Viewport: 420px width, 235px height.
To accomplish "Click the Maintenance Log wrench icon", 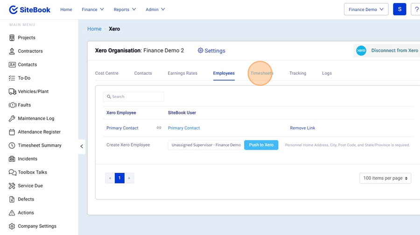I will click(12, 119).
